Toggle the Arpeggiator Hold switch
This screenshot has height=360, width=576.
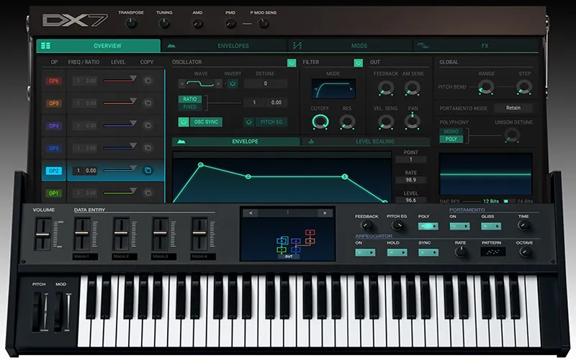(x=397, y=253)
